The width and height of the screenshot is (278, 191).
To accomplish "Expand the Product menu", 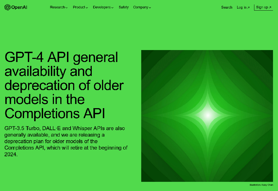I will 80,7.
